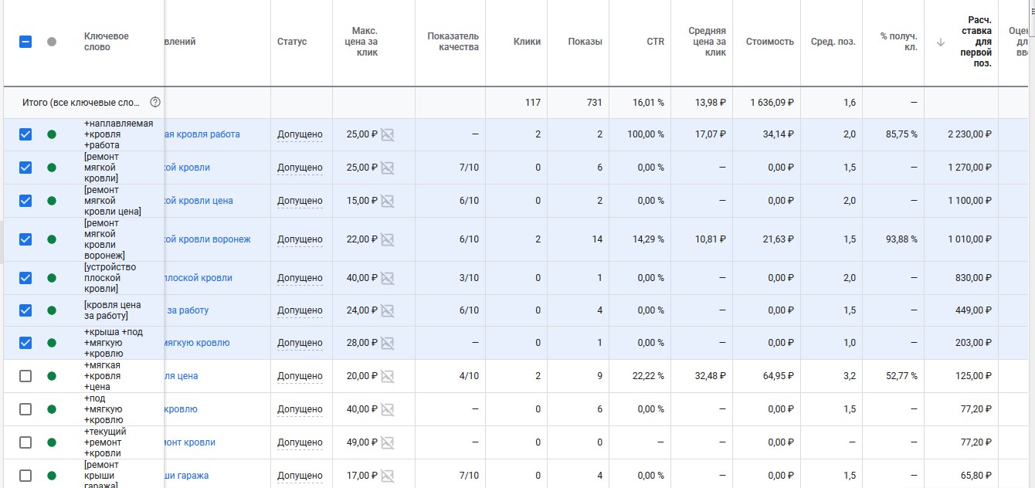Uncheck the '+крыша +под +мягкую +кровлю' row checkbox
This screenshot has width=1035, height=488.
tap(25, 343)
